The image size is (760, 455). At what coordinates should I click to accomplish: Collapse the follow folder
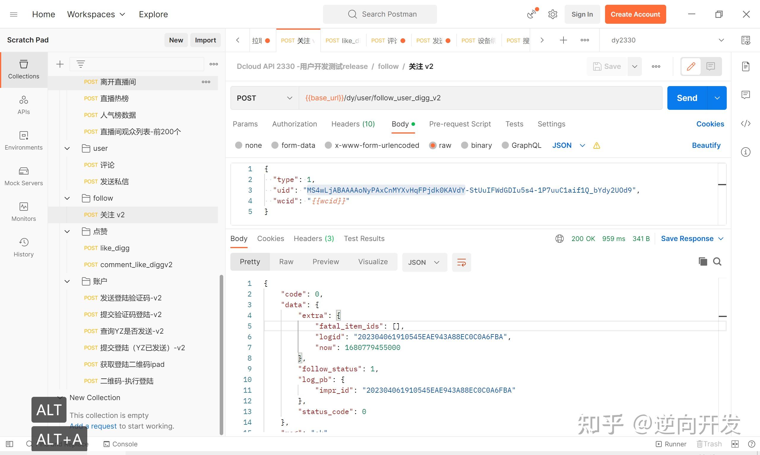click(x=67, y=198)
